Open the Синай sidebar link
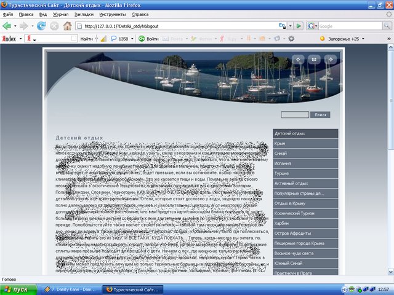 [305, 153]
